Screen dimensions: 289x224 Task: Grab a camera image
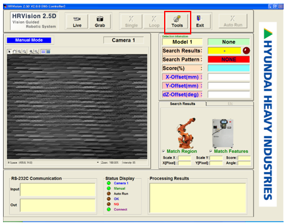coord(100,21)
